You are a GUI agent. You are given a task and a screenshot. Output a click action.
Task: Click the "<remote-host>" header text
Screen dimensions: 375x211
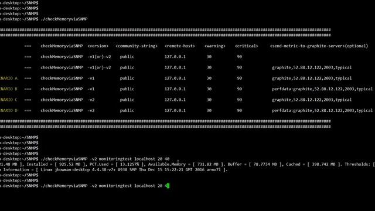pyautogui.click(x=180, y=46)
